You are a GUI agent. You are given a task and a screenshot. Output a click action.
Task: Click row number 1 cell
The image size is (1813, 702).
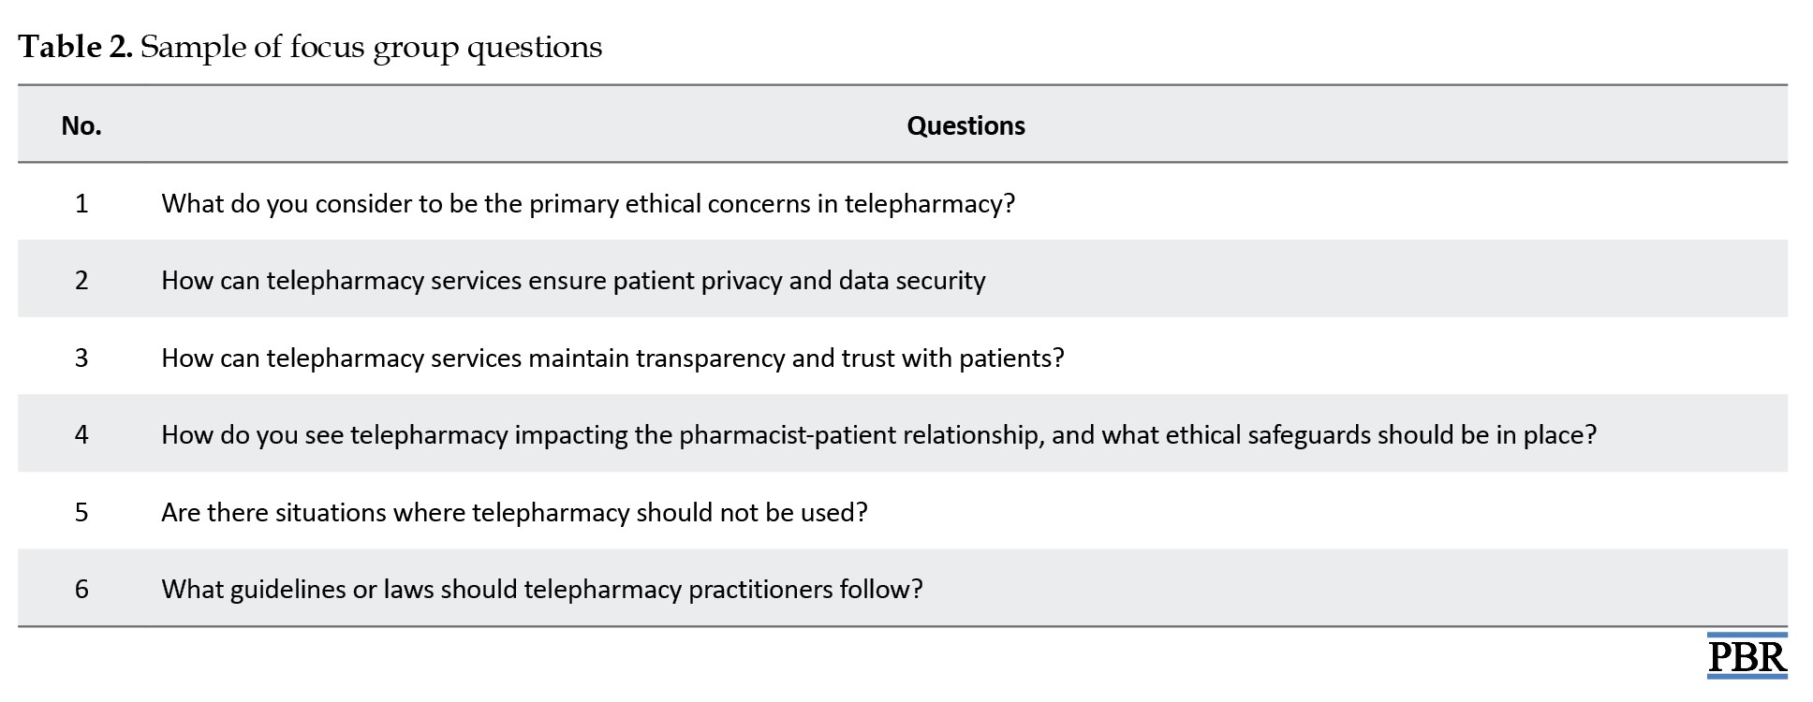click(x=81, y=203)
